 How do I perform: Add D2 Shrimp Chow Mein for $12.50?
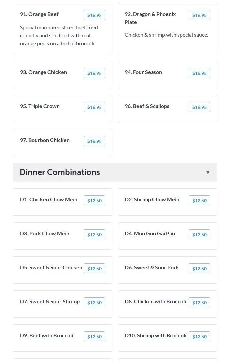(199, 200)
